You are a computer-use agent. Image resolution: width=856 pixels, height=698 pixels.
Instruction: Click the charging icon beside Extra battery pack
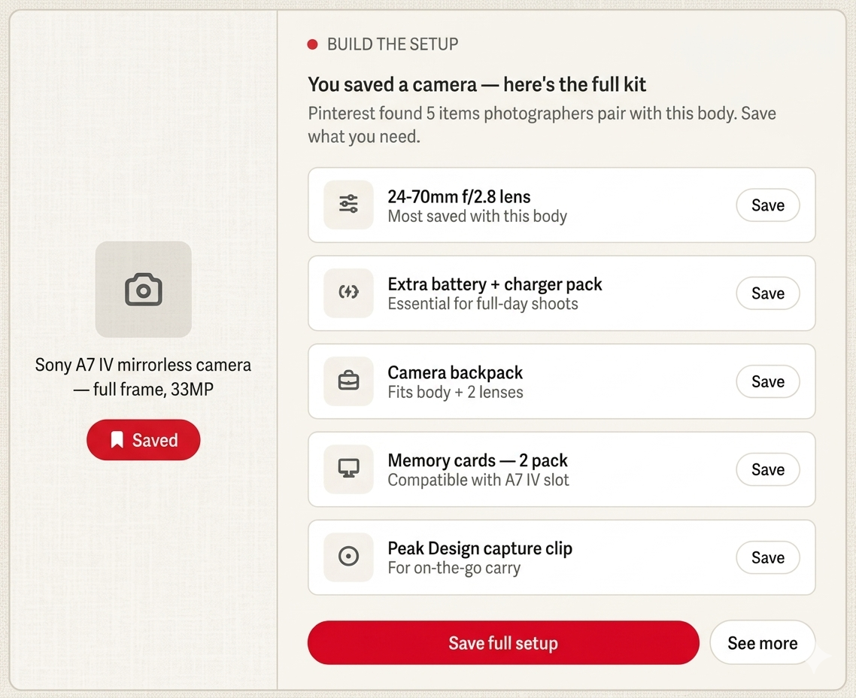[x=348, y=293]
